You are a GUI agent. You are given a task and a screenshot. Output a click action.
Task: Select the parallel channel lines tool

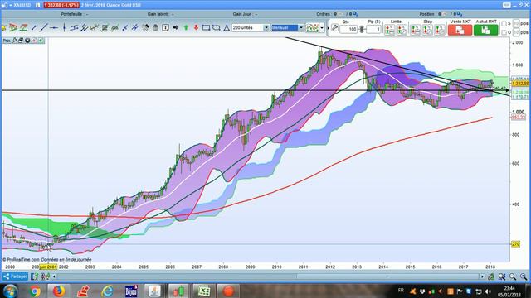[x=85, y=28]
